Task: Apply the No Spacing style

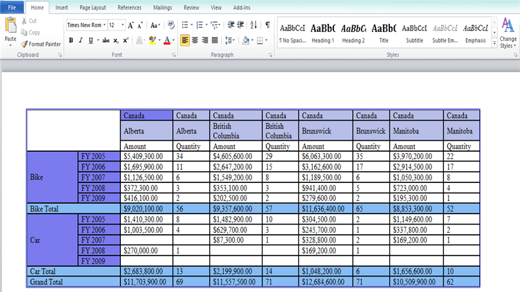Action: click(x=292, y=33)
